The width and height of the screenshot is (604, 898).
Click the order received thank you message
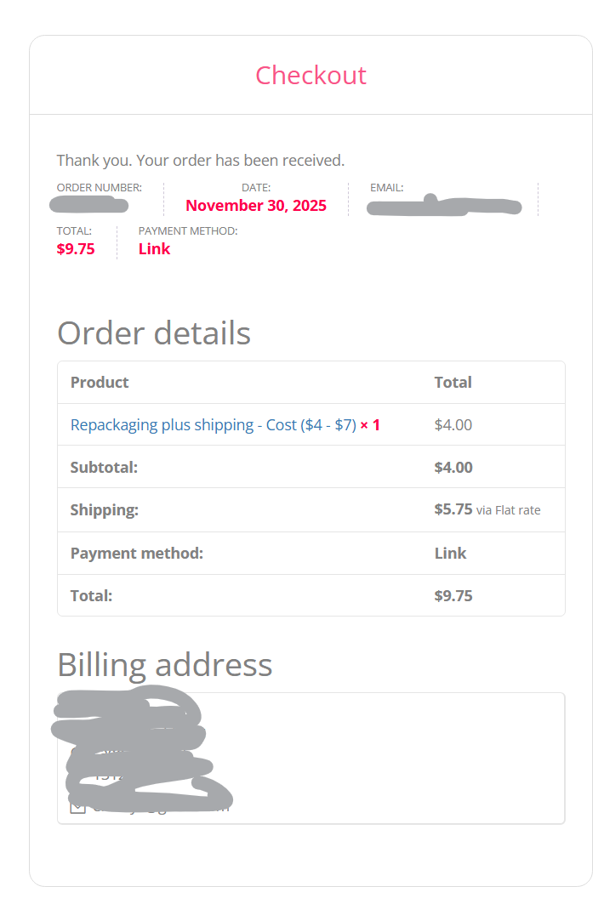pos(200,160)
